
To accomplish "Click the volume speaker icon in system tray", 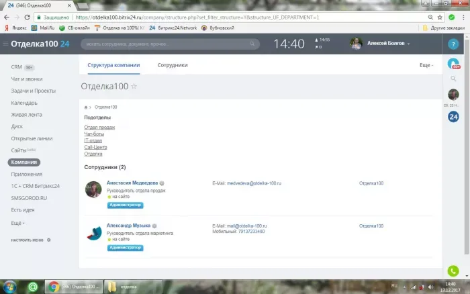I will (x=431, y=287).
